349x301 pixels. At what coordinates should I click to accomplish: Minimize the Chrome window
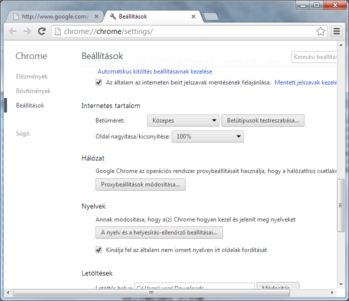(303, 5)
